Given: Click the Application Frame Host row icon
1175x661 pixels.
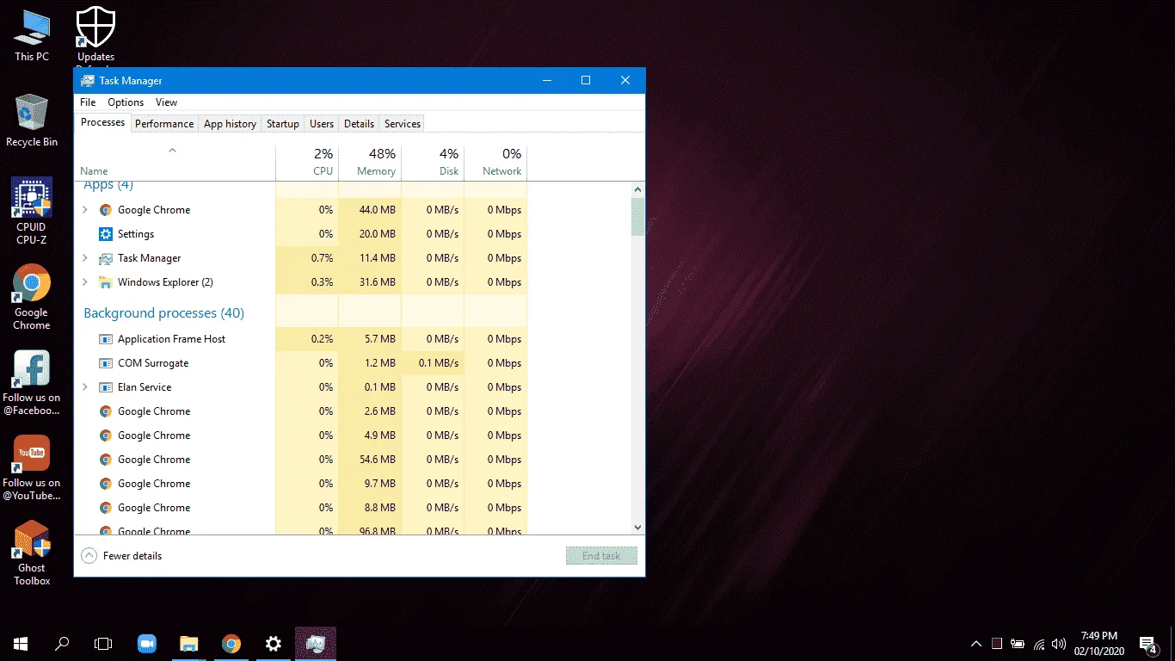Looking at the screenshot, I should 106,339.
